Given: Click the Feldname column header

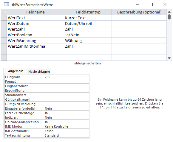Looking at the screenshot, I should click(35, 12).
